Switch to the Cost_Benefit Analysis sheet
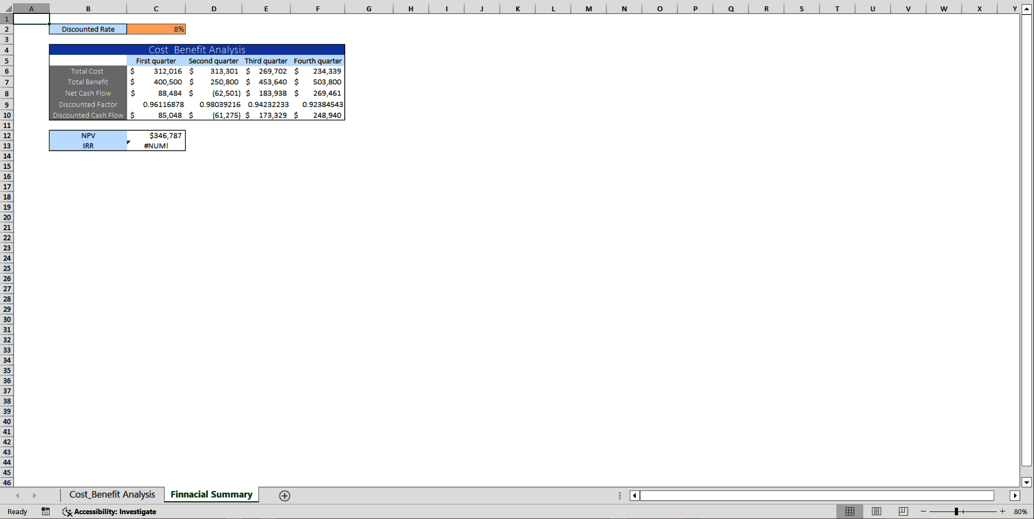The height and width of the screenshot is (519, 1034). 111,494
